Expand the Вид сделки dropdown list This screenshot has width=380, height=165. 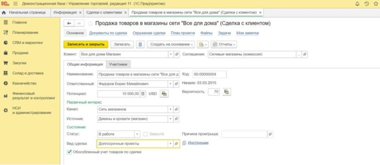171,144
